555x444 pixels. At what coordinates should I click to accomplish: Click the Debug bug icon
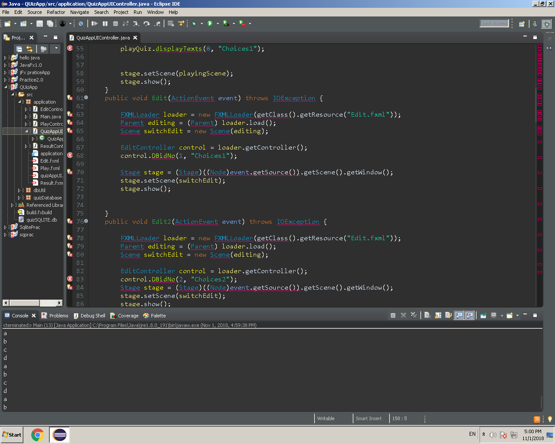tap(194, 23)
